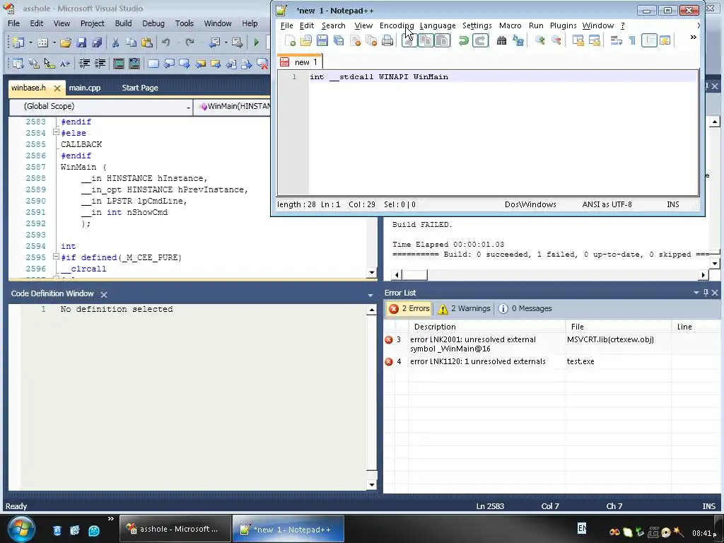
Task: Click Notepad++ Save All icon
Action: (339, 41)
